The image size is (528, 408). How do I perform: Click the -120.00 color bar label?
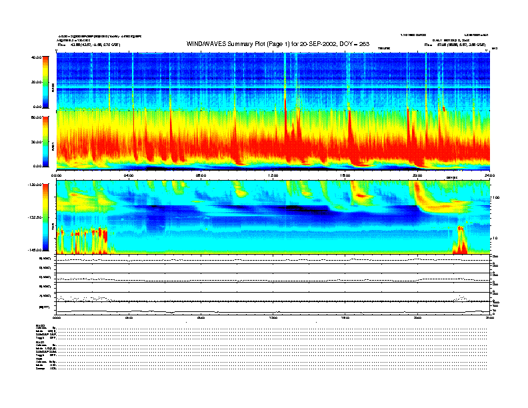[35, 185]
